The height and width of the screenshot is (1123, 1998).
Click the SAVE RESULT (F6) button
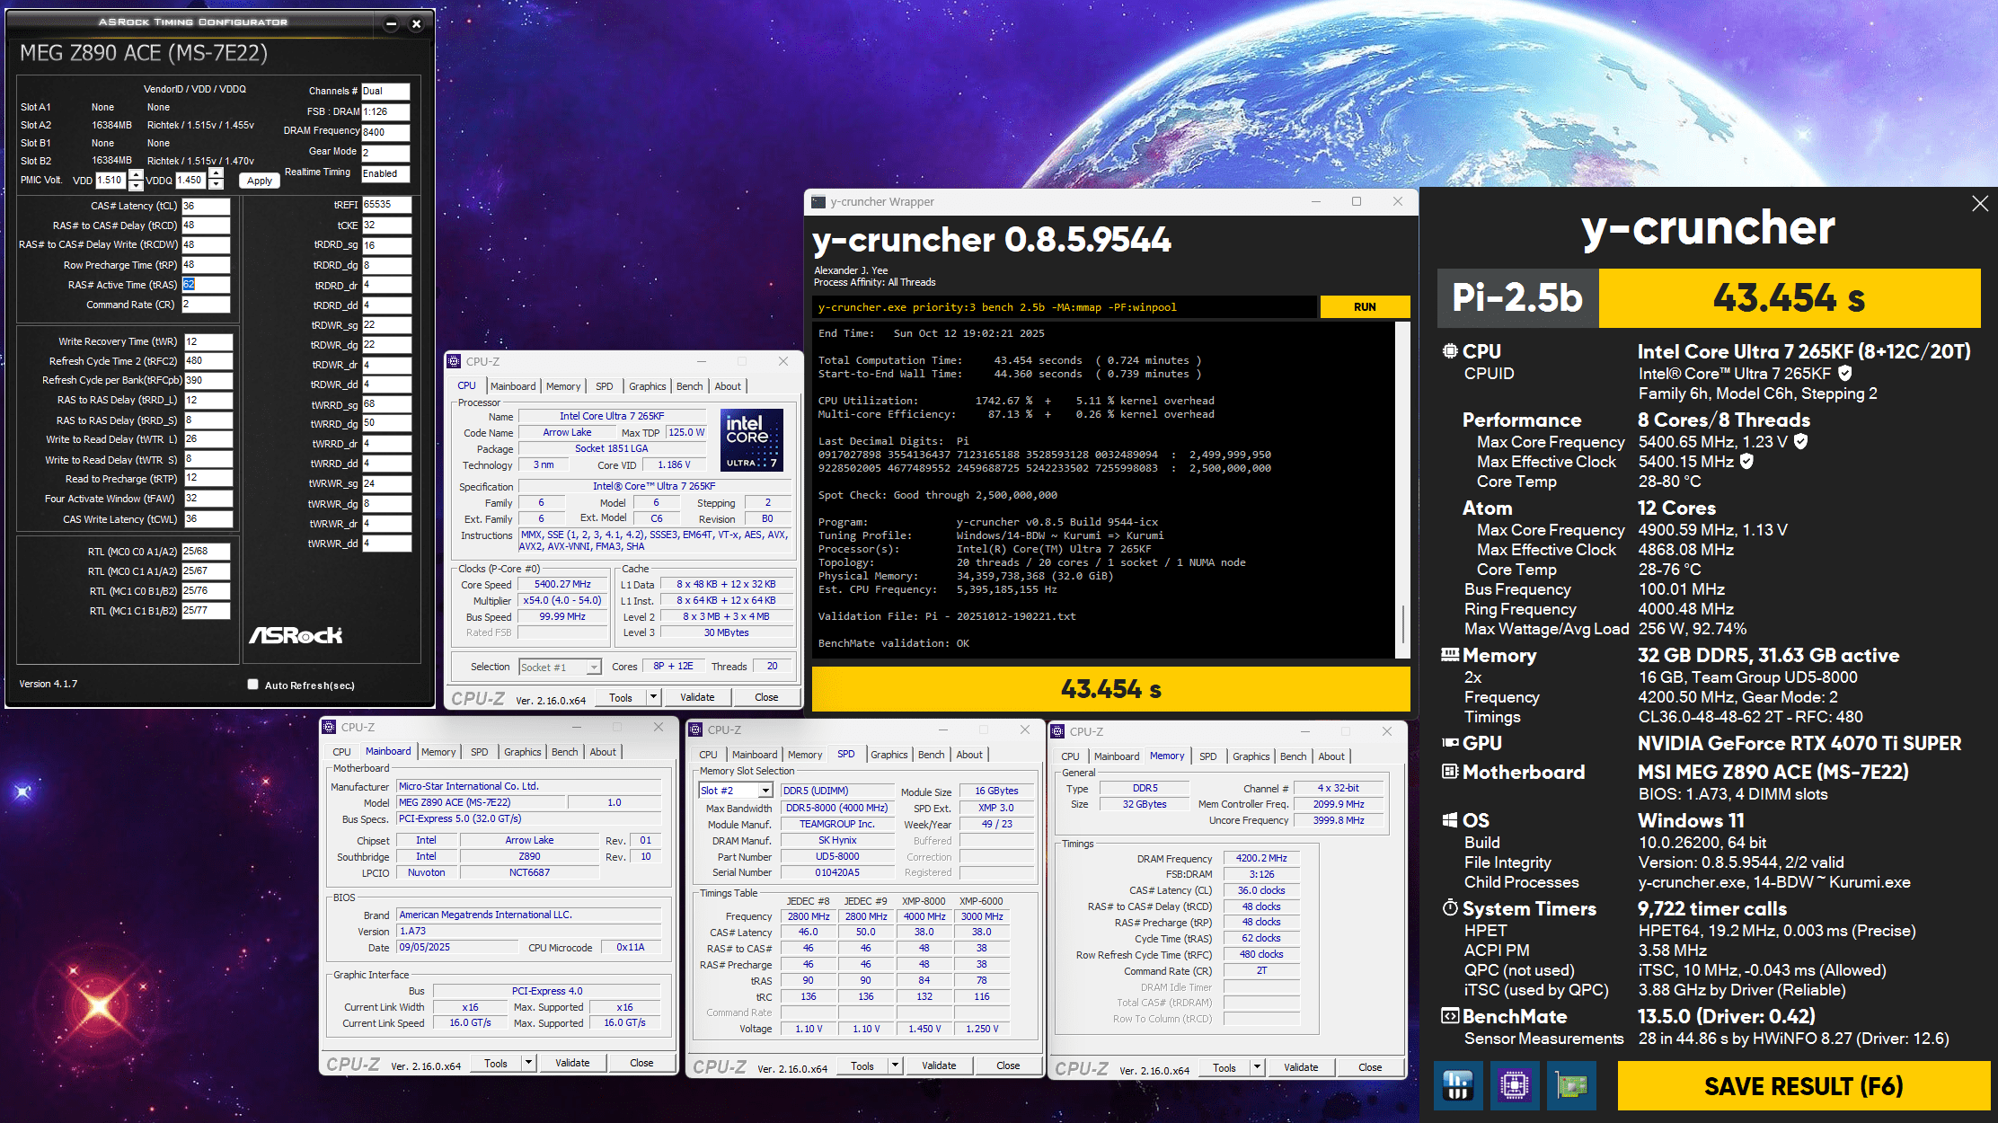tap(1803, 1086)
